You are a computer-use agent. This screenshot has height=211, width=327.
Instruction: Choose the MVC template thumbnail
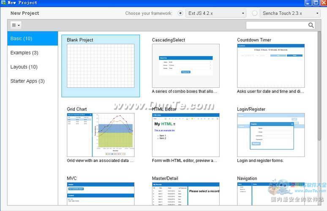[x=101, y=194]
